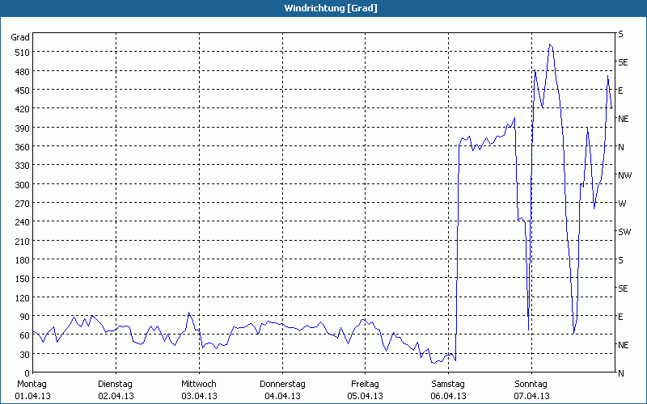Select the 300 y-axis tick label
647x404 pixels.
(x=23, y=185)
